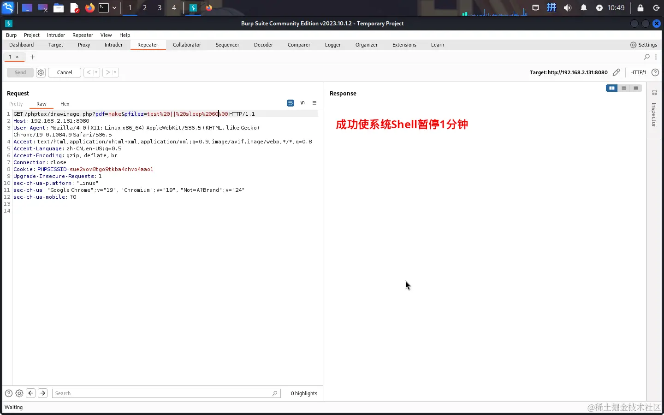Click the Cancel button
The height and width of the screenshot is (415, 664).
pyautogui.click(x=65, y=72)
